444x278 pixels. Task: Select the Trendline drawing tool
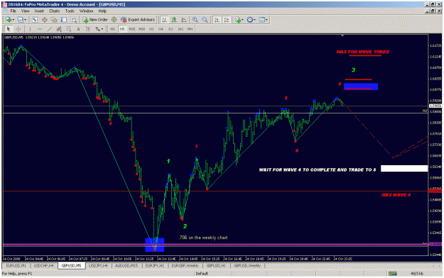(x=49, y=29)
